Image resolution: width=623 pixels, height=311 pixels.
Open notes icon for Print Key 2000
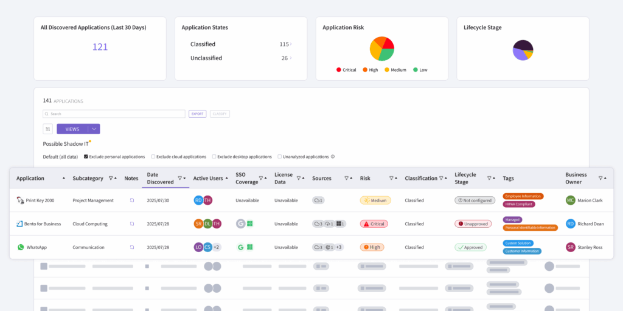click(x=132, y=200)
